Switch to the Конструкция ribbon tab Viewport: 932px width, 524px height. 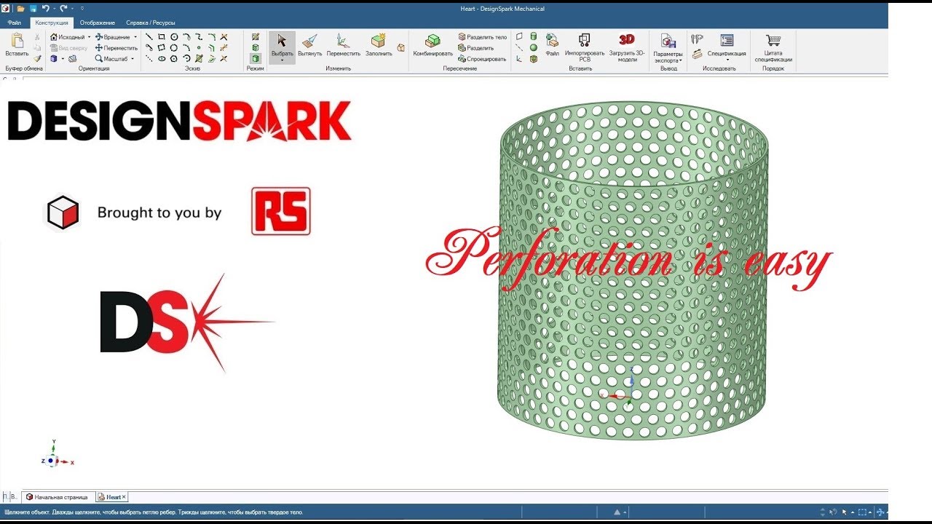(x=51, y=23)
